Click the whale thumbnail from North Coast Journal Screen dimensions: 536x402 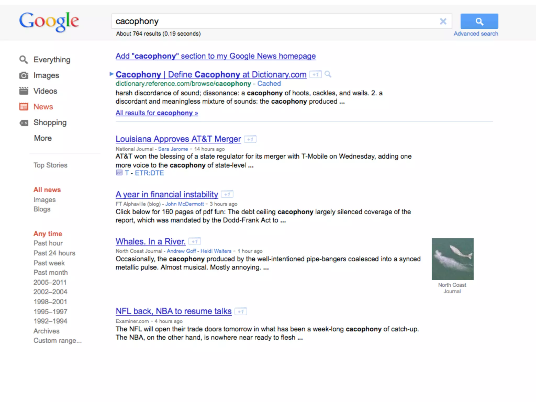coord(453,259)
